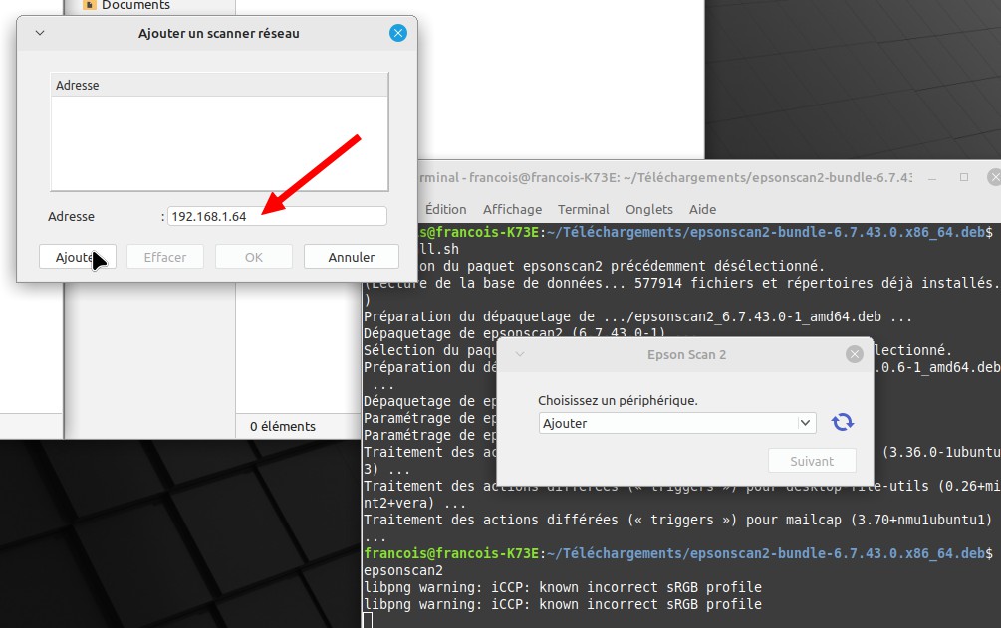Focus the Adresse IP input field
Viewport: 1001px width, 628px height.
[277, 216]
